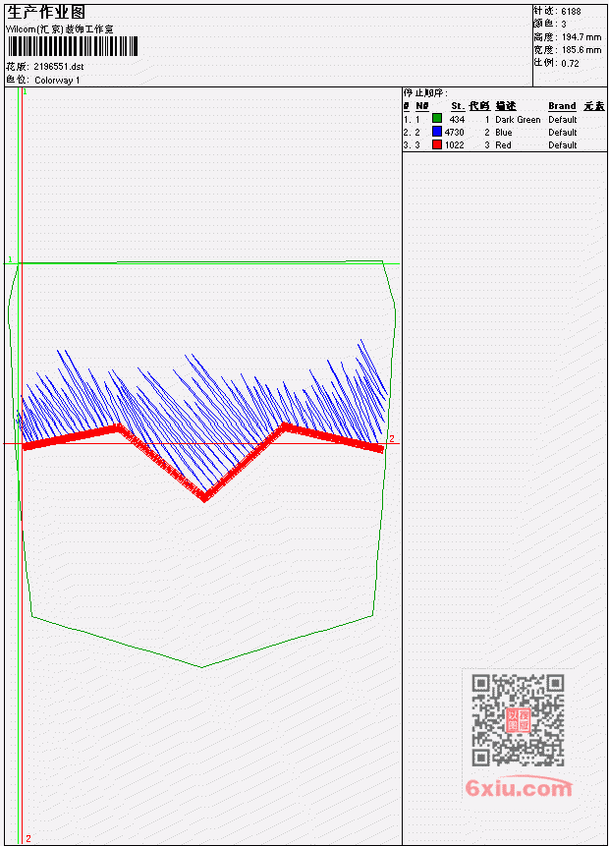Click the 'Red' description in row 3
This screenshot has height=846, width=609.
coord(503,145)
